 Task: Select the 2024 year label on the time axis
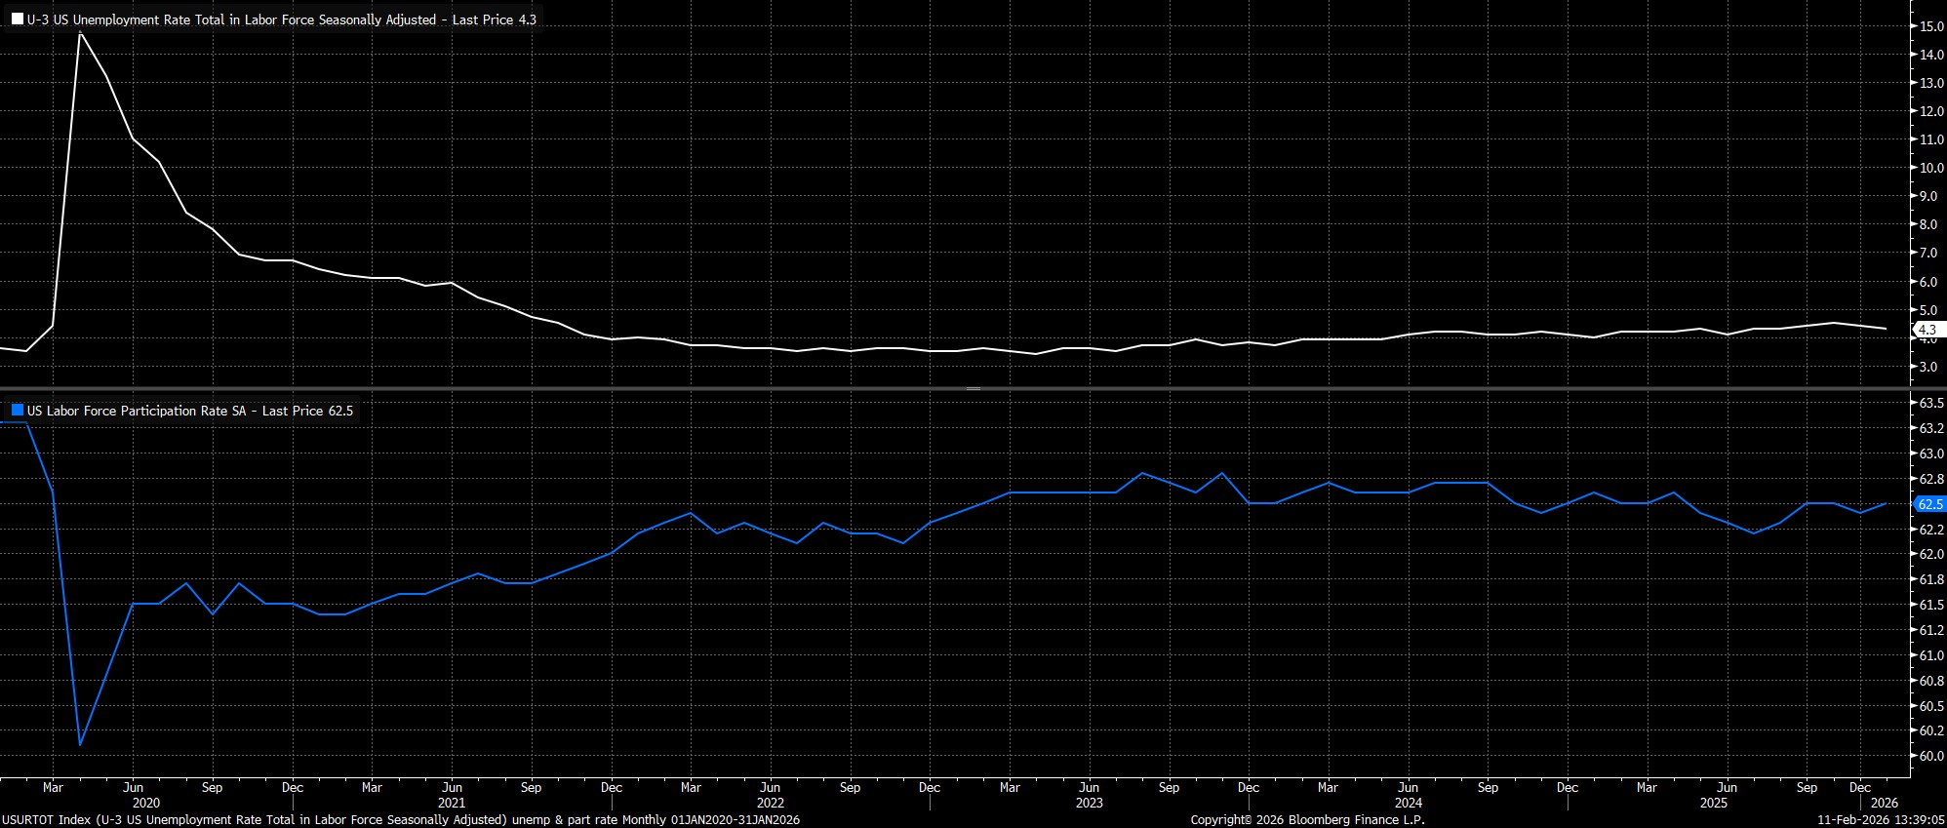[1408, 803]
